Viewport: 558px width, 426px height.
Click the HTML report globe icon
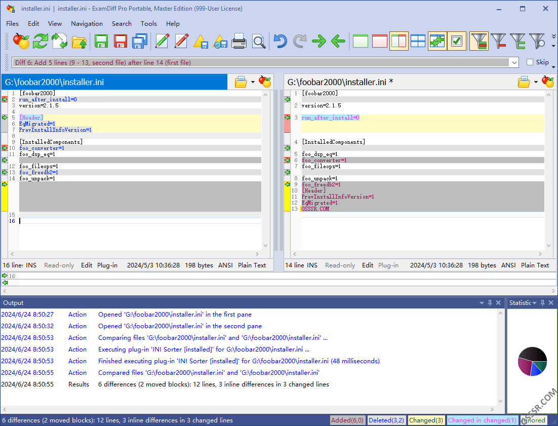(x=220, y=42)
